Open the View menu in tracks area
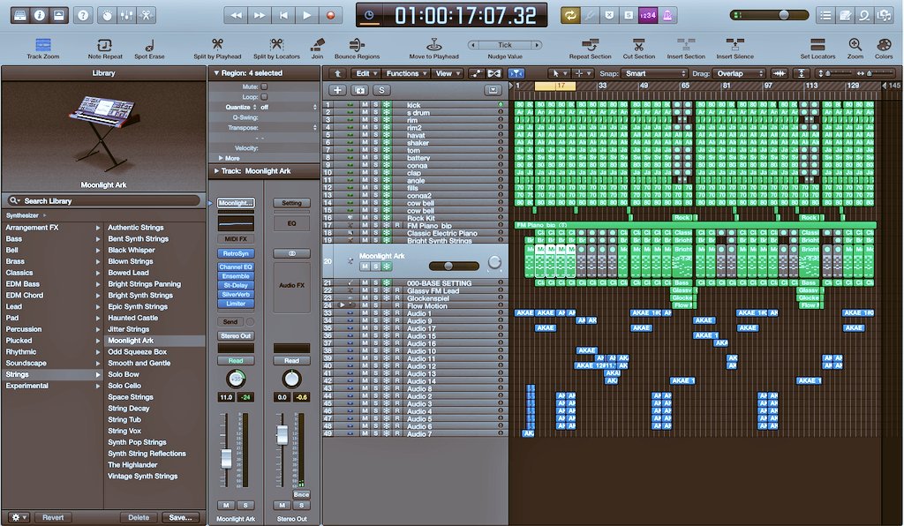 tap(448, 73)
